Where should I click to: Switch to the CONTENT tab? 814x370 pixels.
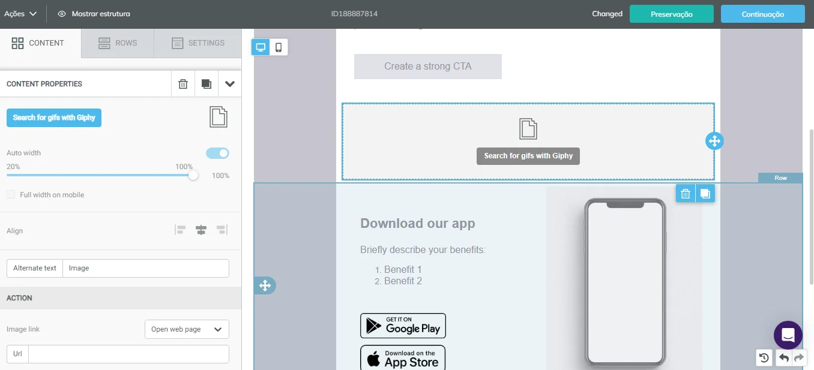[x=40, y=43]
